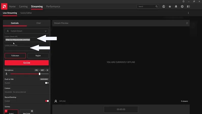Click the Custom Stream URL field
Image resolution: width=202 pixels, height=114 pixels.
tap(27, 40)
